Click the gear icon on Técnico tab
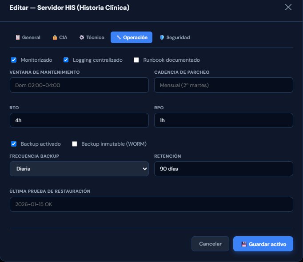This screenshot has height=262, width=303. tap(82, 37)
